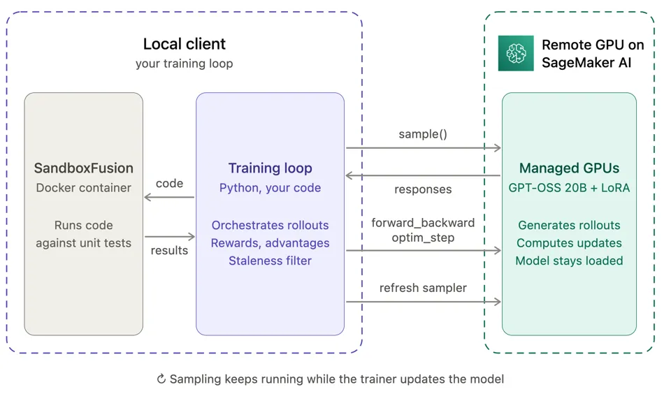Click the responses arrow pointing to Training loop
This screenshot has width=671, height=394.
click(423, 175)
